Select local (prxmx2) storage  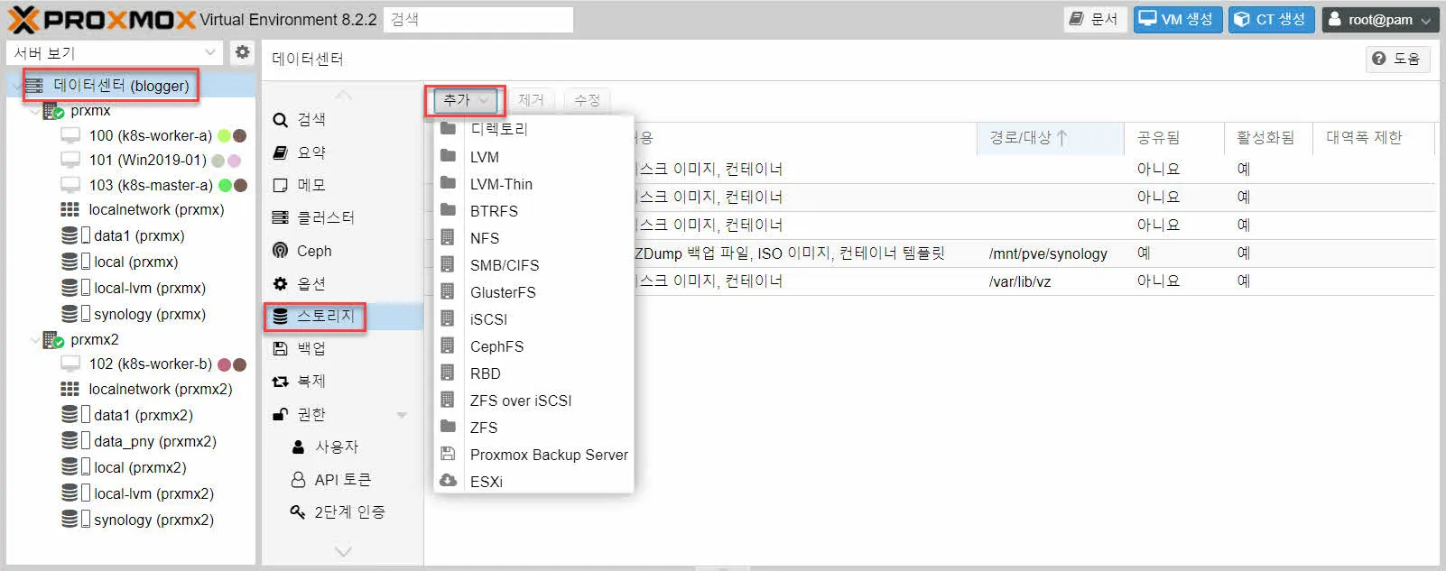coord(140,467)
